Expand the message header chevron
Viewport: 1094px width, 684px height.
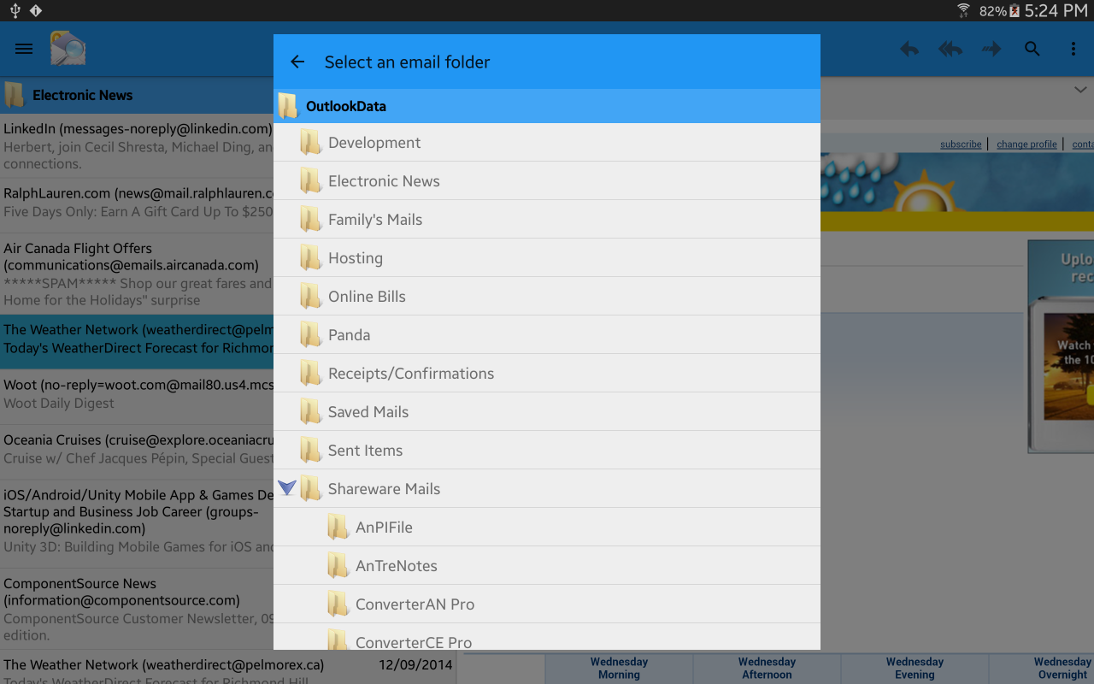pos(1080,90)
